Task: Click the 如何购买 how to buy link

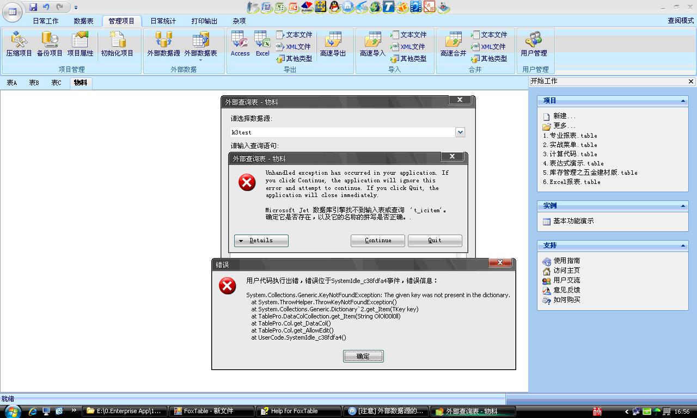Action: click(x=561, y=300)
